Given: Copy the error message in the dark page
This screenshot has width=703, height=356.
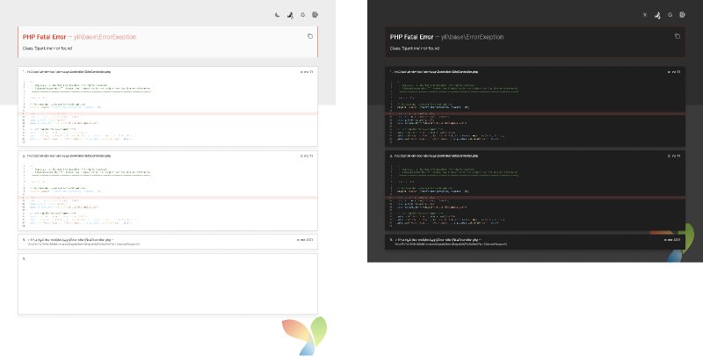Looking at the screenshot, I should 677,36.
